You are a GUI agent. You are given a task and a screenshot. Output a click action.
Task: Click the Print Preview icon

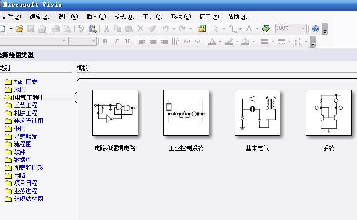67,29
